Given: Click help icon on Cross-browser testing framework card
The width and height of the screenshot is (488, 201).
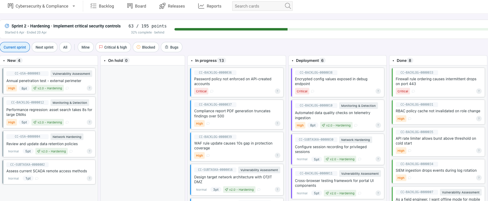Looking at the screenshot, I should click(x=378, y=193).
